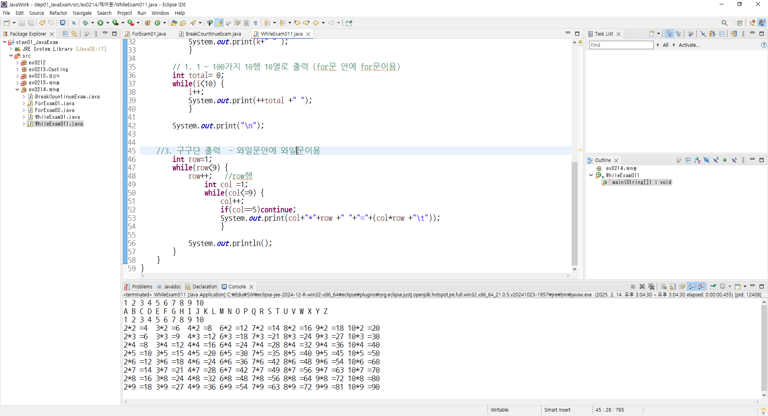The image size is (768, 416).
Task: Toggle Link with Editor in Package Explorer
Action: (x=74, y=34)
